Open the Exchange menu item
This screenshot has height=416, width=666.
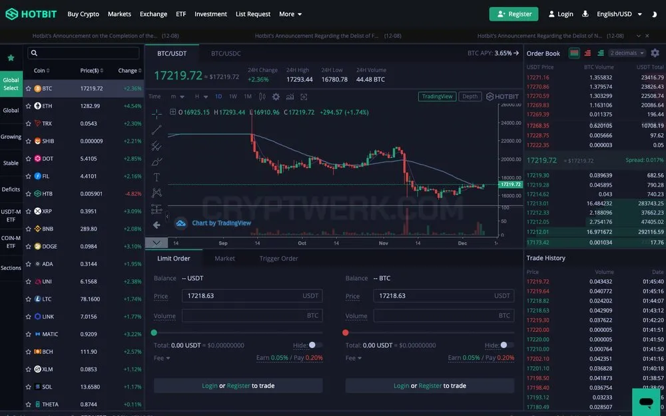tap(153, 14)
